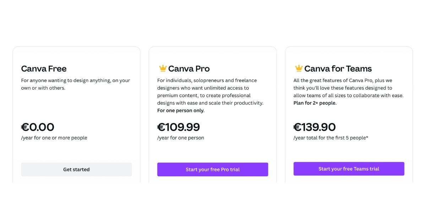Select the Canva Pro plan heading
Viewport: 426px width, 223px height.
(x=189, y=69)
